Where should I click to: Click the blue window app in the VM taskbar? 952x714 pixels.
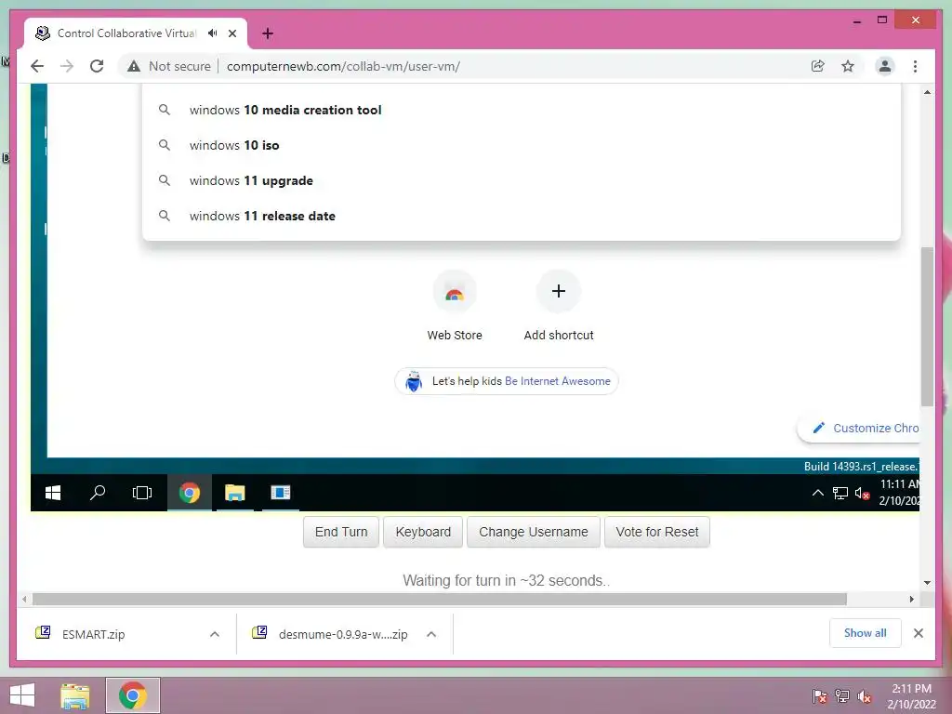[x=280, y=493]
